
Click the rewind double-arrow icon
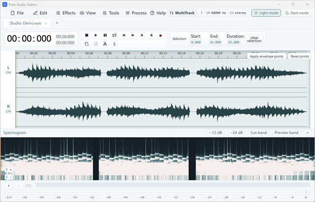click(124, 35)
